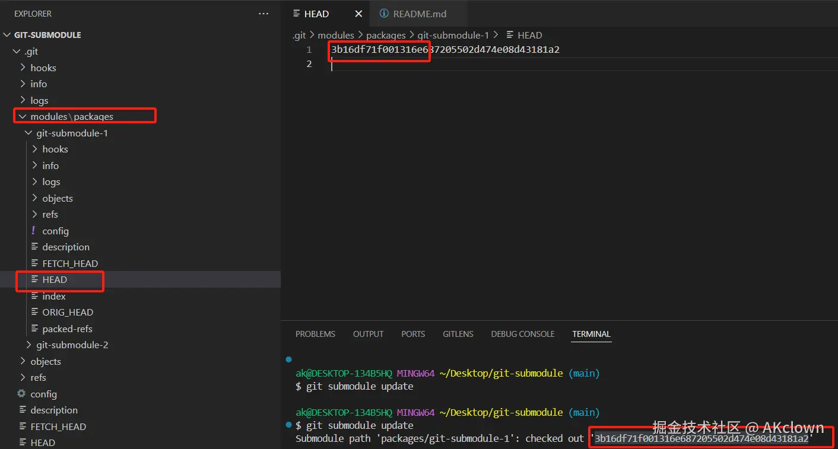Click the top blue terminal decoration dot
Viewport: 838px width, 449px height.
click(288, 359)
